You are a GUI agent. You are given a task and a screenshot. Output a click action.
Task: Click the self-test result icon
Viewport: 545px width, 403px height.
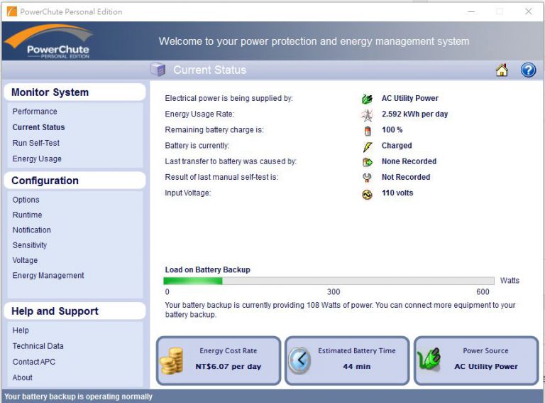(367, 178)
